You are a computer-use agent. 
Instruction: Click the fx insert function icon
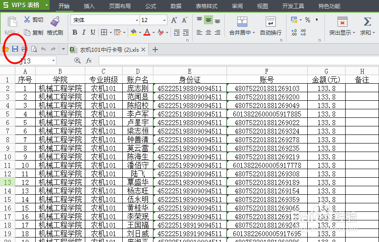[x=89, y=60]
